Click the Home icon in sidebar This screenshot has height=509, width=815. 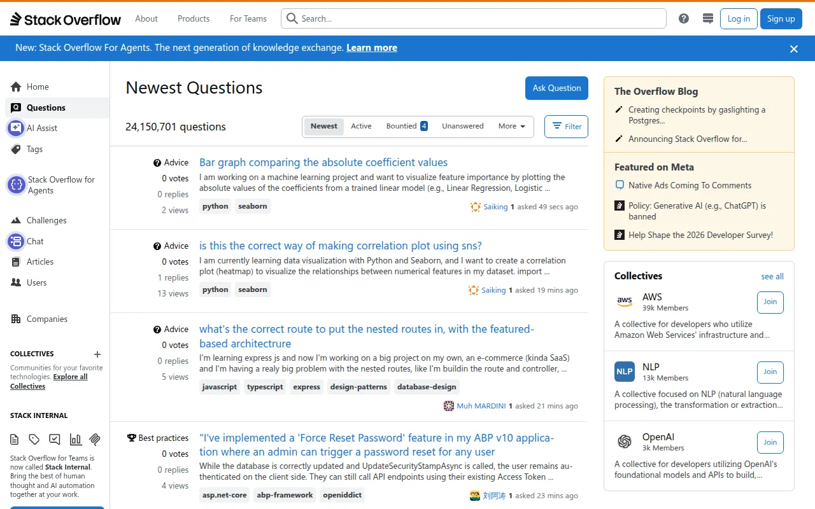coord(16,87)
